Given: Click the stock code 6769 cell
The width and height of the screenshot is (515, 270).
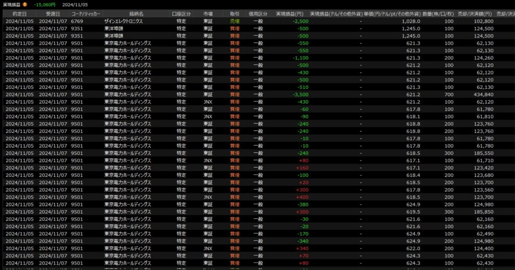Looking at the screenshot, I should 77,22.
